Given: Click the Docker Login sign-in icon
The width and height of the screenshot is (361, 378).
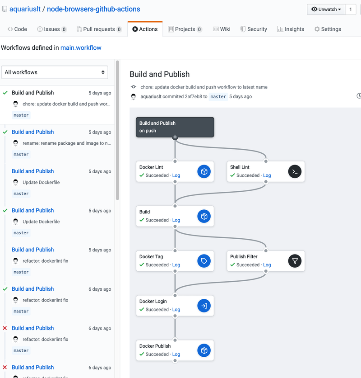Looking at the screenshot, I should [204, 306].
